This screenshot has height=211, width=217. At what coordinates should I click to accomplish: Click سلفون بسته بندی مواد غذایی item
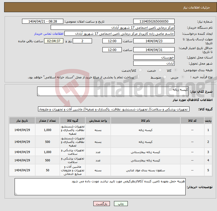tap(145, 170)
